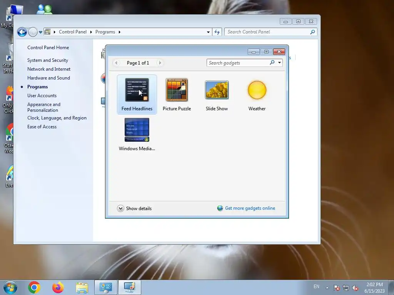
Task: Click Control Panel back arrow button
Action: [22, 32]
